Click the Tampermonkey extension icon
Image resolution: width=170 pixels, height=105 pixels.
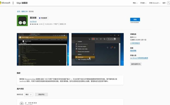point(22,21)
